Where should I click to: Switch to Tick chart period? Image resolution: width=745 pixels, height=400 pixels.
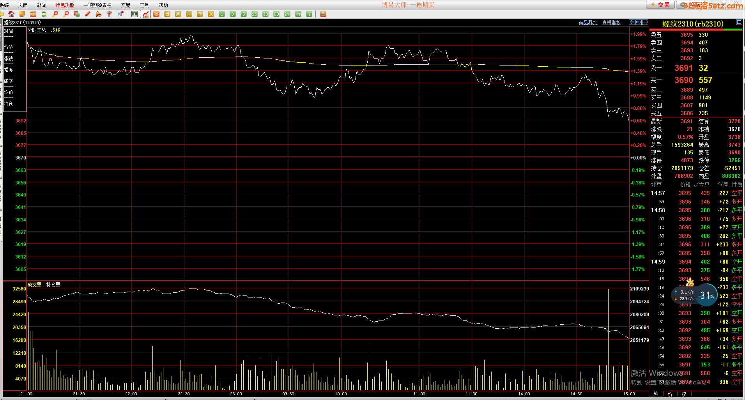156,14
